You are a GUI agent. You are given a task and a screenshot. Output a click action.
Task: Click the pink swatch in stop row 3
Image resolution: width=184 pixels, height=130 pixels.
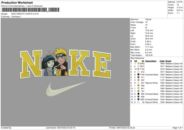click(139, 69)
